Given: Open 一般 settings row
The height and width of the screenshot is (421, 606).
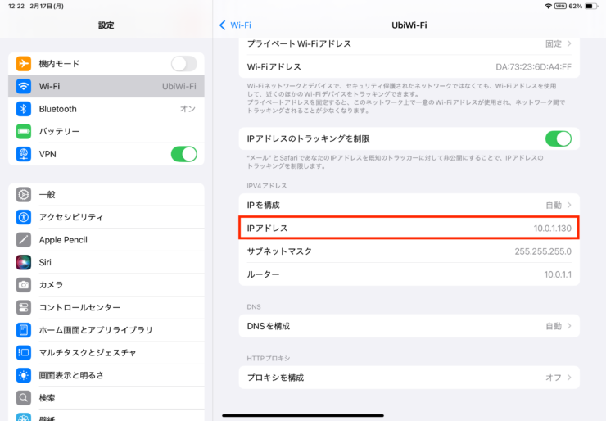Looking at the screenshot, I should pos(106,194).
